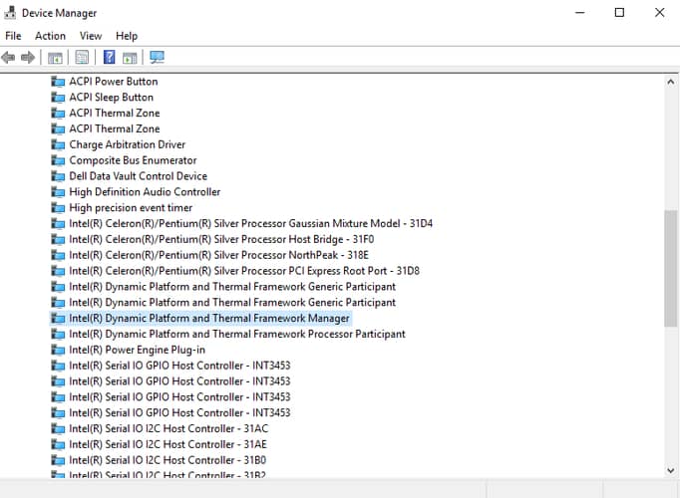680x498 pixels.
Task: Click icon beside Gaussian Mixture Model - 31D4
Action: pyautogui.click(x=58, y=223)
